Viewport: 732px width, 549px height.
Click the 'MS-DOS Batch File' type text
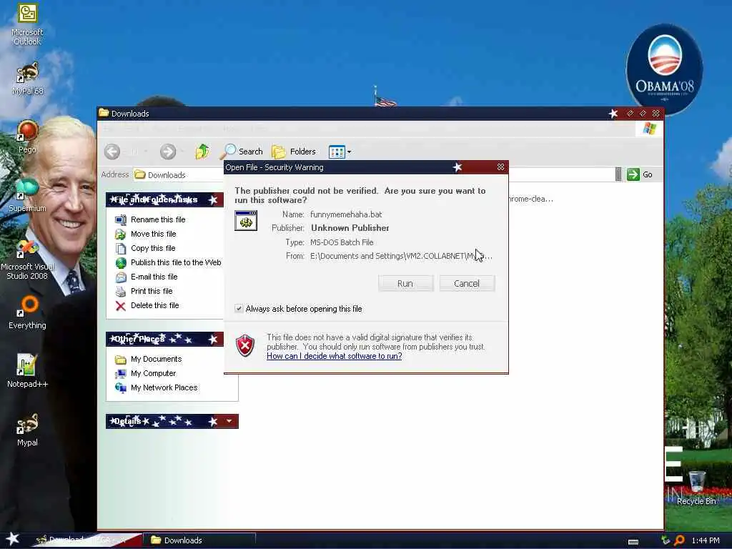point(342,242)
